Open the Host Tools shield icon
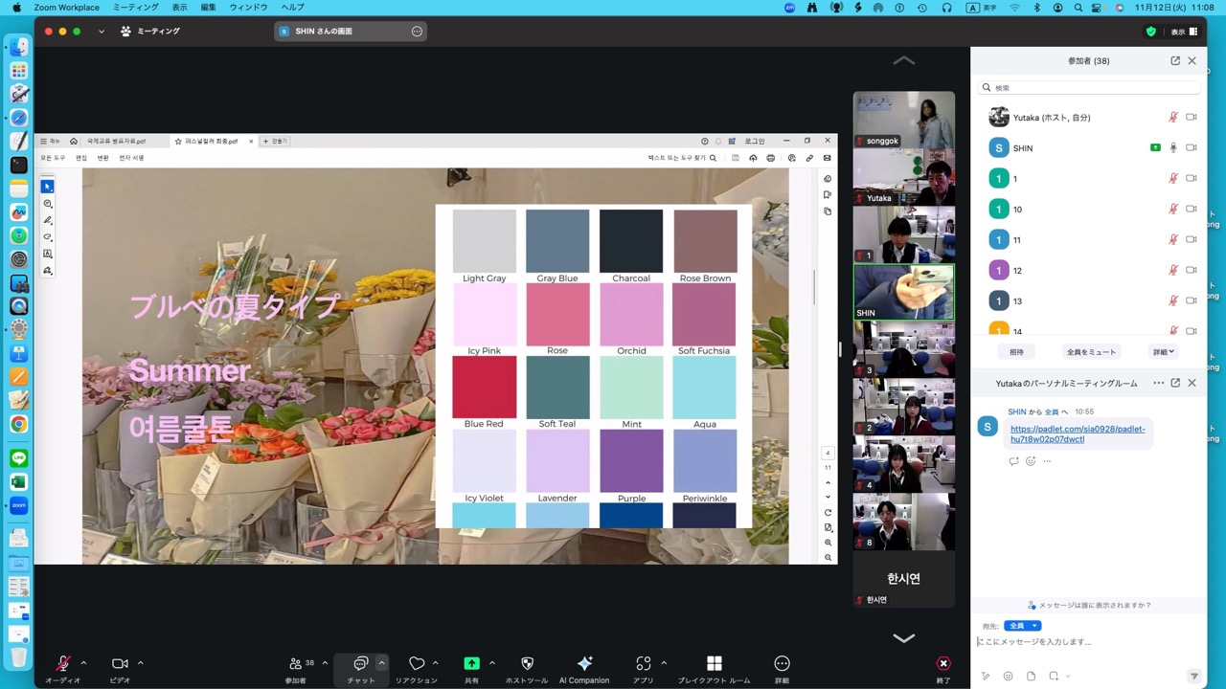This screenshot has width=1226, height=689. coord(527,663)
